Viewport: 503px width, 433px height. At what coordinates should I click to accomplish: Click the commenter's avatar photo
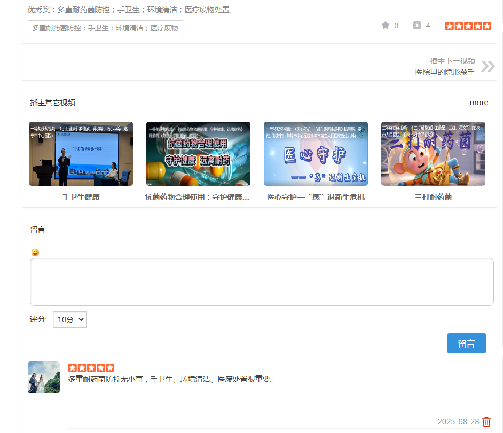[x=43, y=377]
